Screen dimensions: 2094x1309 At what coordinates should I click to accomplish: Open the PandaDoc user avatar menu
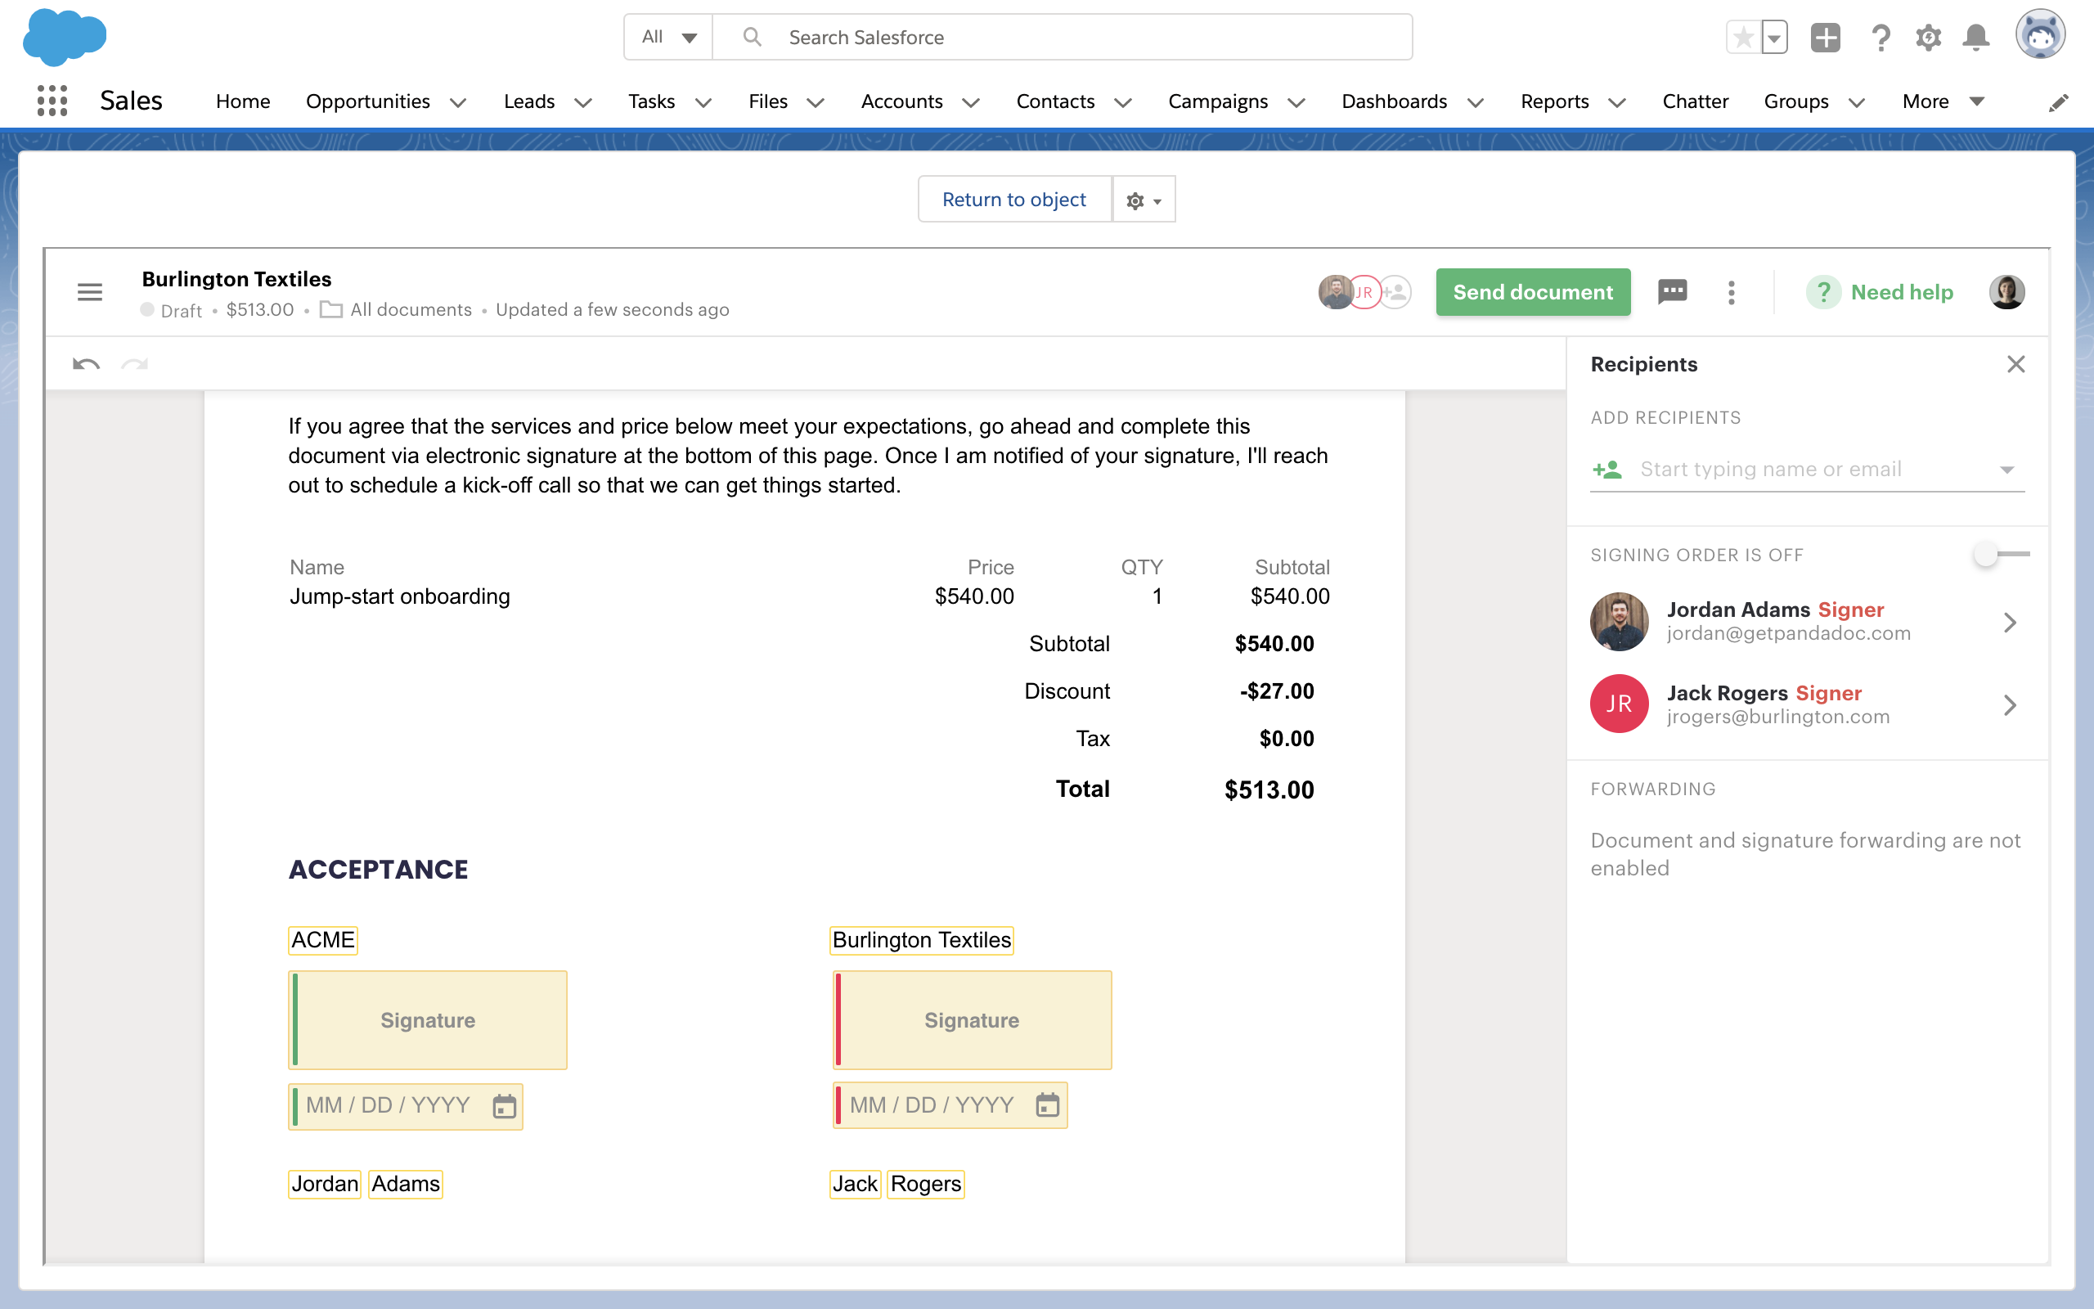tap(2006, 292)
